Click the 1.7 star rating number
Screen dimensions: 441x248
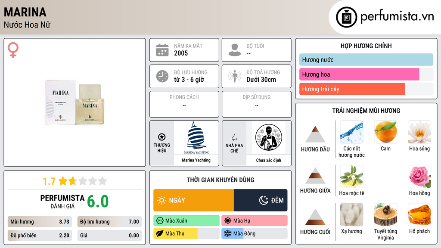click(49, 181)
